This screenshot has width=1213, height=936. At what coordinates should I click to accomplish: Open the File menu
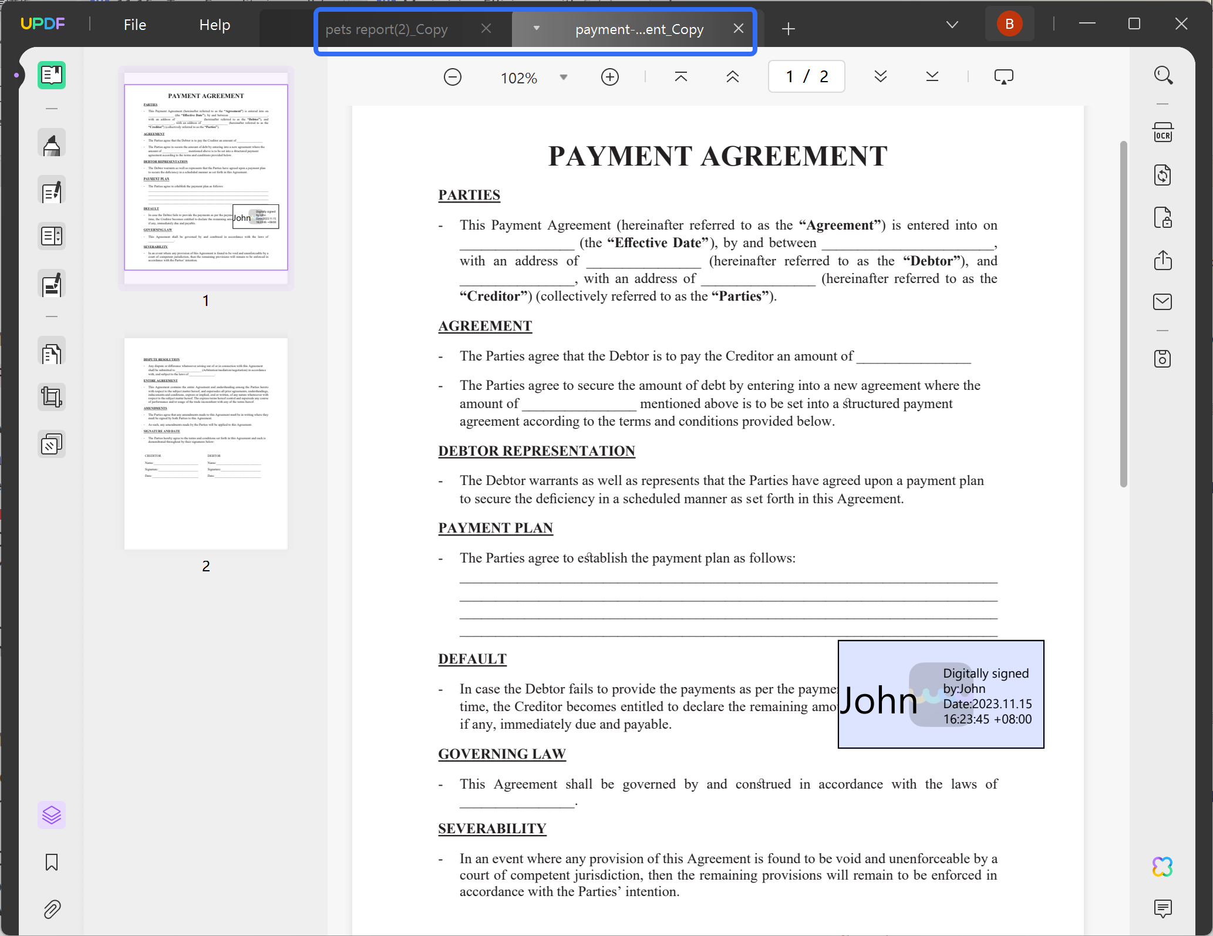(134, 25)
